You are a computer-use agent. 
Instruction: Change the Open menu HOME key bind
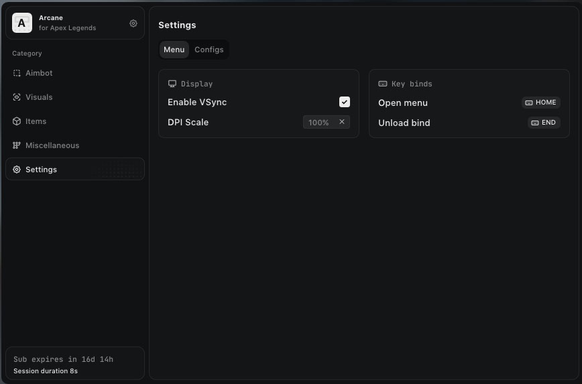[x=540, y=103]
